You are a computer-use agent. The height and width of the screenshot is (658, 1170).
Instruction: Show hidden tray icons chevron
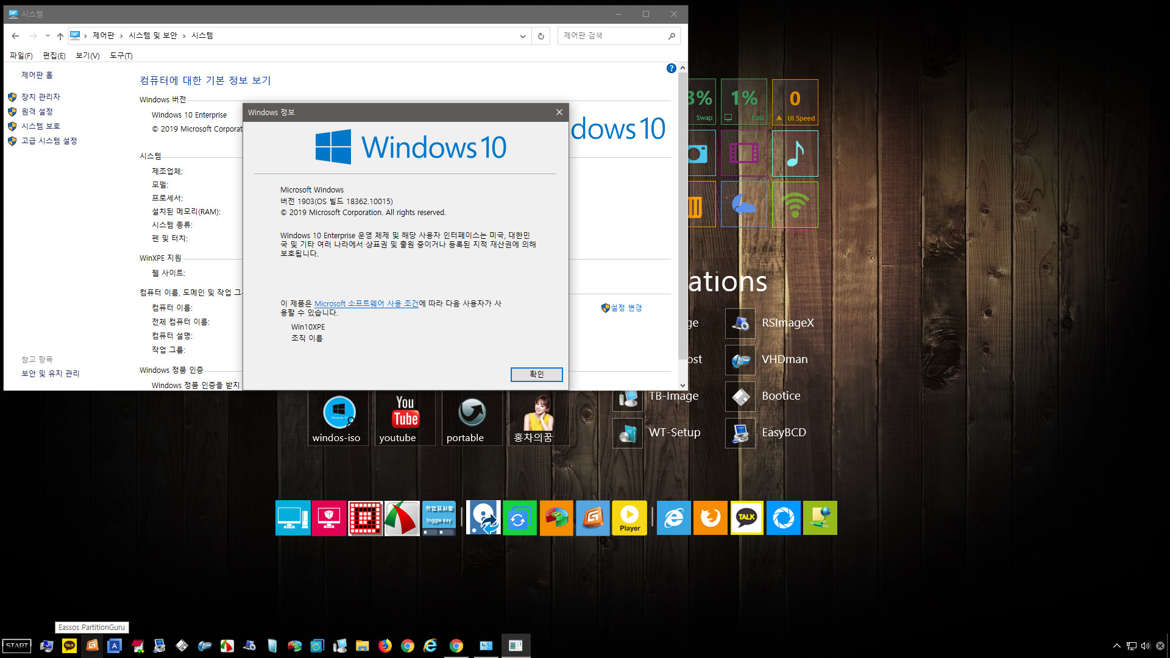click(x=1116, y=646)
